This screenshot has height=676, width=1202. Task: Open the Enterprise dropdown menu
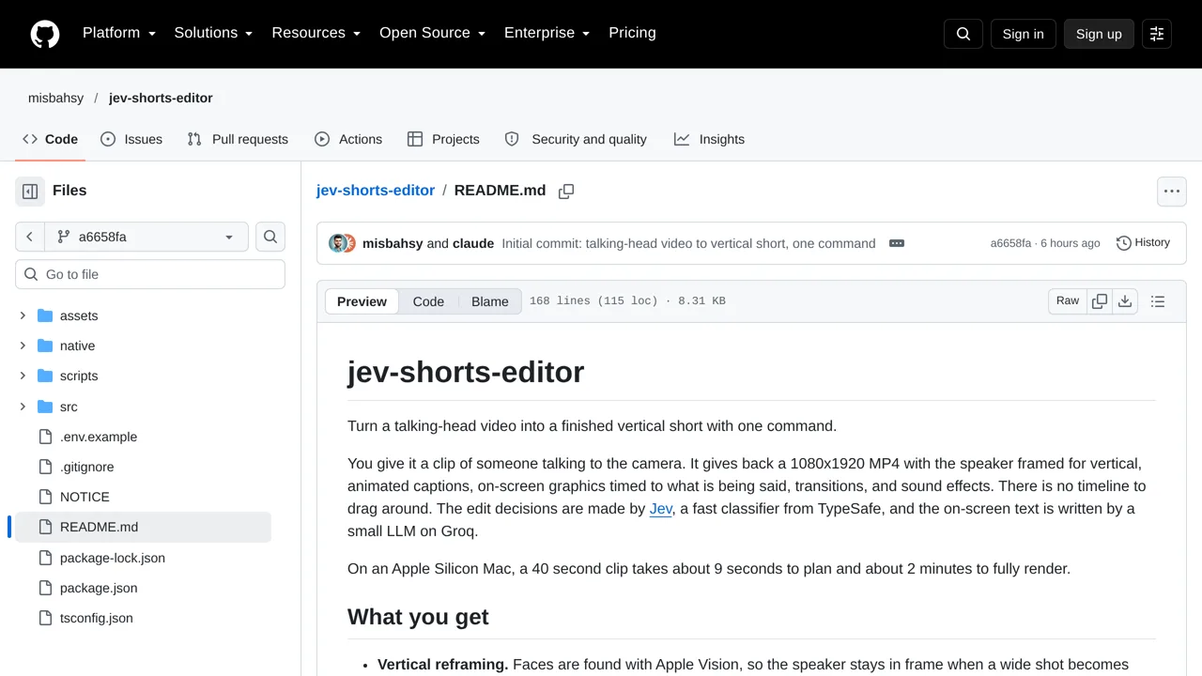[x=547, y=33]
